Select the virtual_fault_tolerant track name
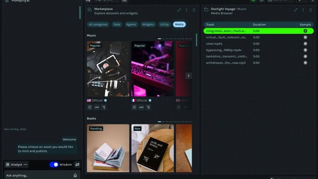Screen dimensions: 318x179 point(226,37)
